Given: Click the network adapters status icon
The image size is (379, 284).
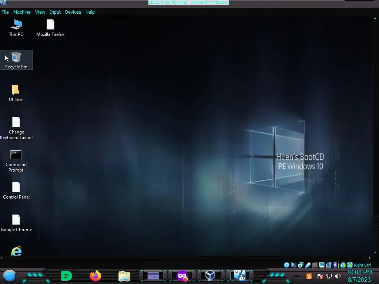Looking at the screenshot, I should click(301, 265).
